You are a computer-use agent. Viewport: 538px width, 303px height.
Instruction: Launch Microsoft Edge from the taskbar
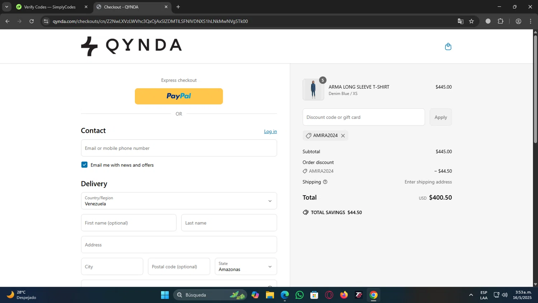[285, 295]
